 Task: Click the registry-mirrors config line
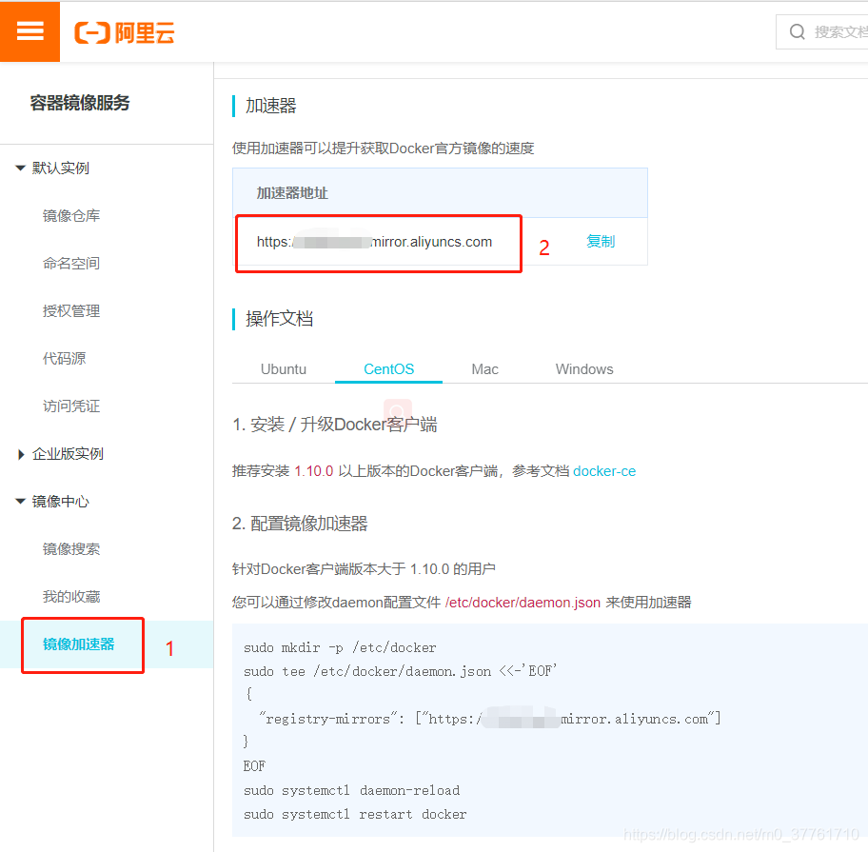tap(490, 719)
